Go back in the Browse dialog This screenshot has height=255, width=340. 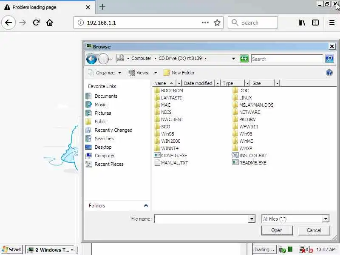click(91, 59)
